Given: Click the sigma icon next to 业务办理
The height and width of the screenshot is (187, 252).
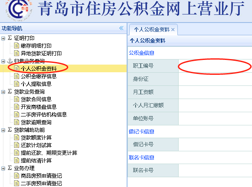Looking at the screenshot, I should click(x=10, y=168).
